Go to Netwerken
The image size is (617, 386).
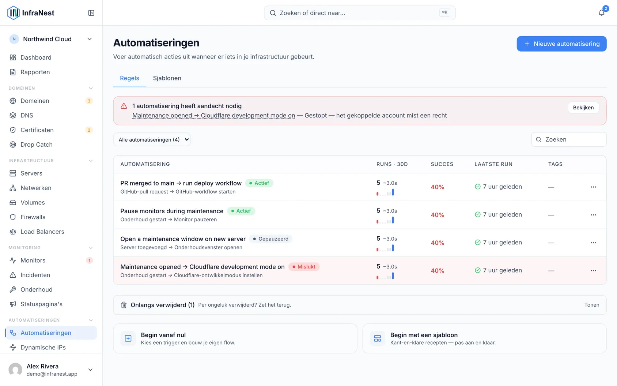coord(51,188)
